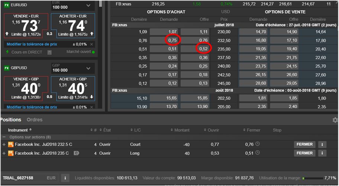Open info for Facebook Jul2018 235 C position

click(x=322, y=153)
